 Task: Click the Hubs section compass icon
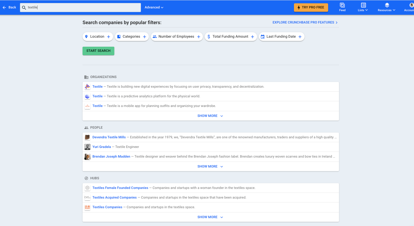[86, 178]
